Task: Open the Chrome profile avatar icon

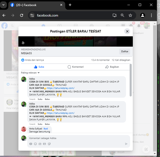Action: [x=142, y=15]
